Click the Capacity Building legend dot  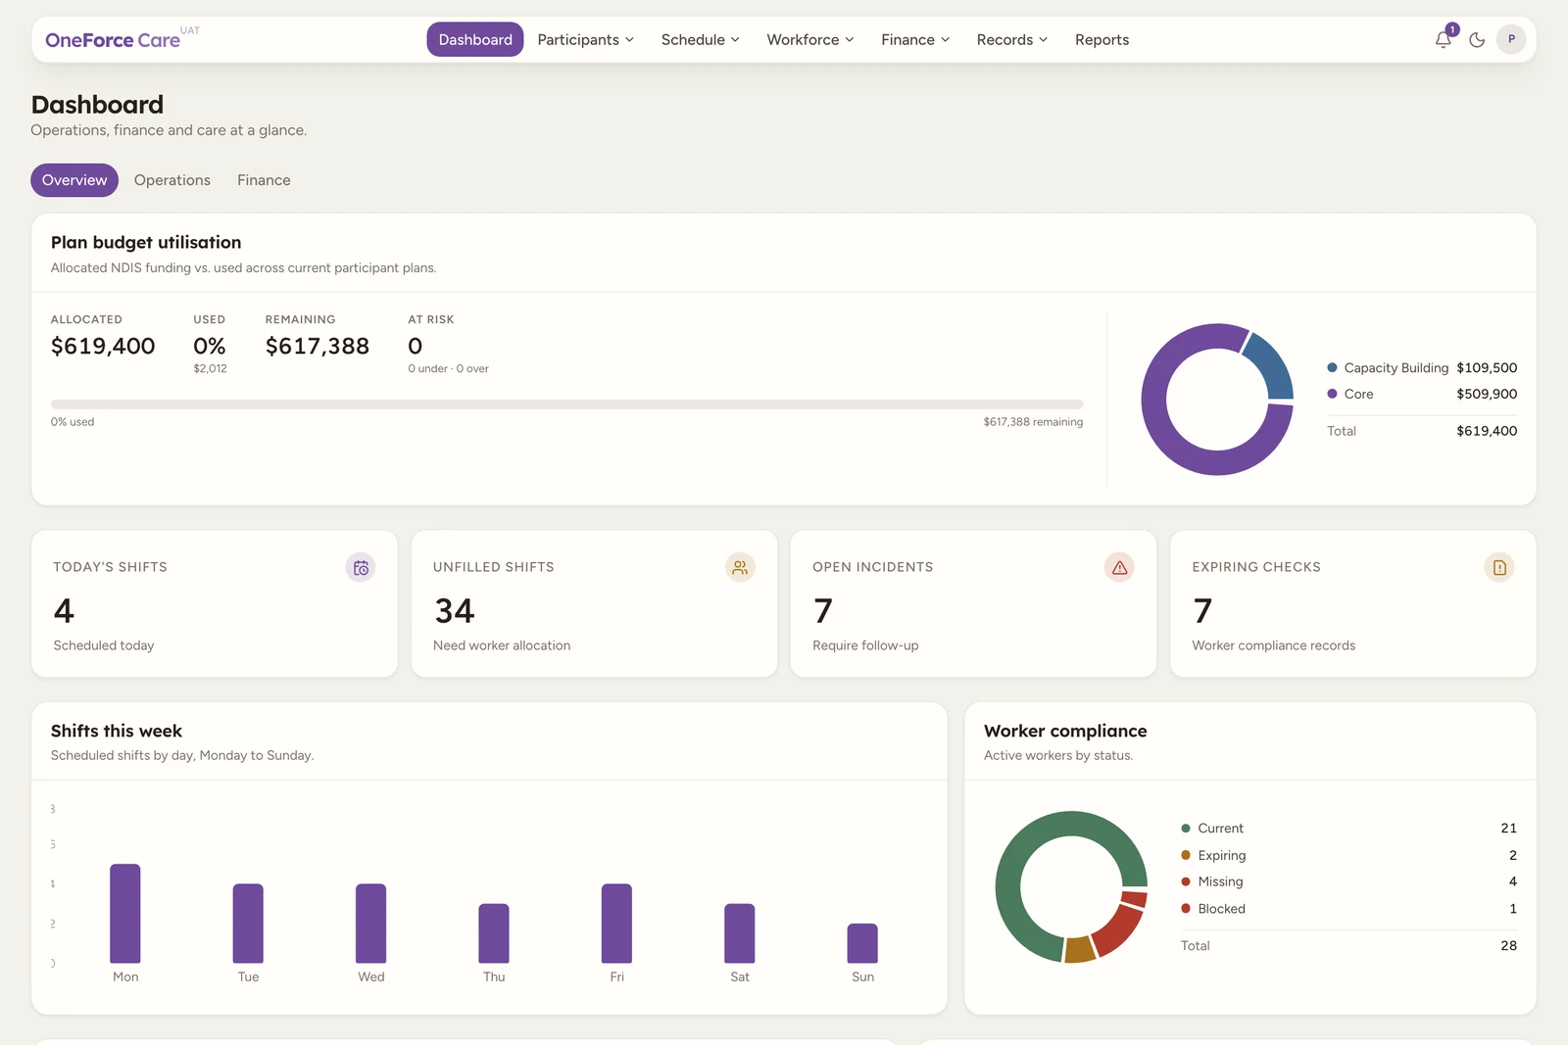point(1332,367)
